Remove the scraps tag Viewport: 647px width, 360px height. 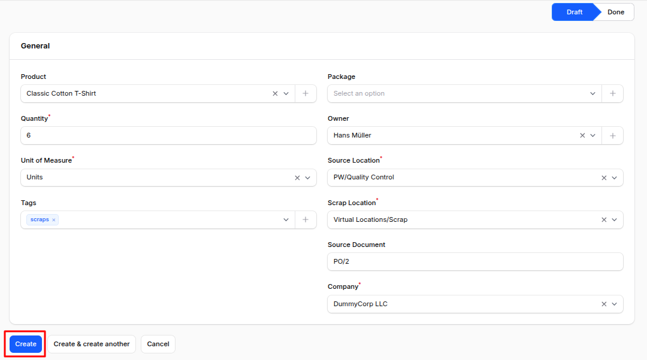point(54,220)
